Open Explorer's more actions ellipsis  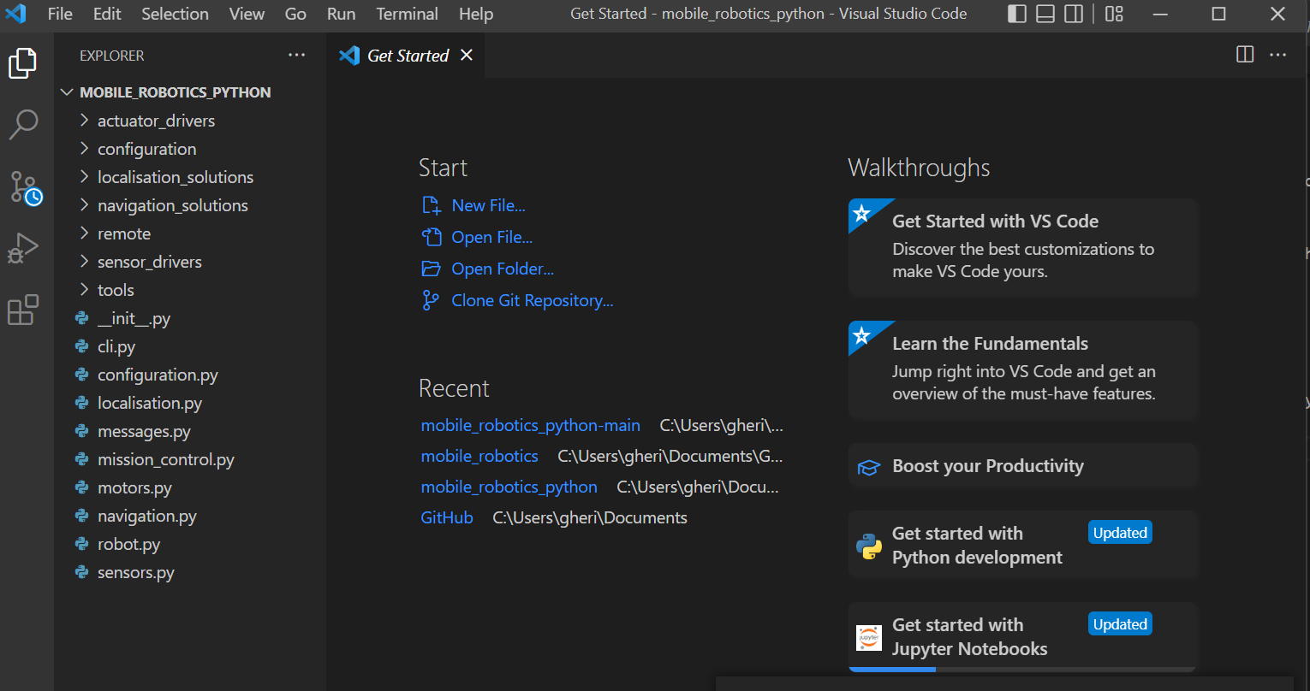click(x=296, y=55)
